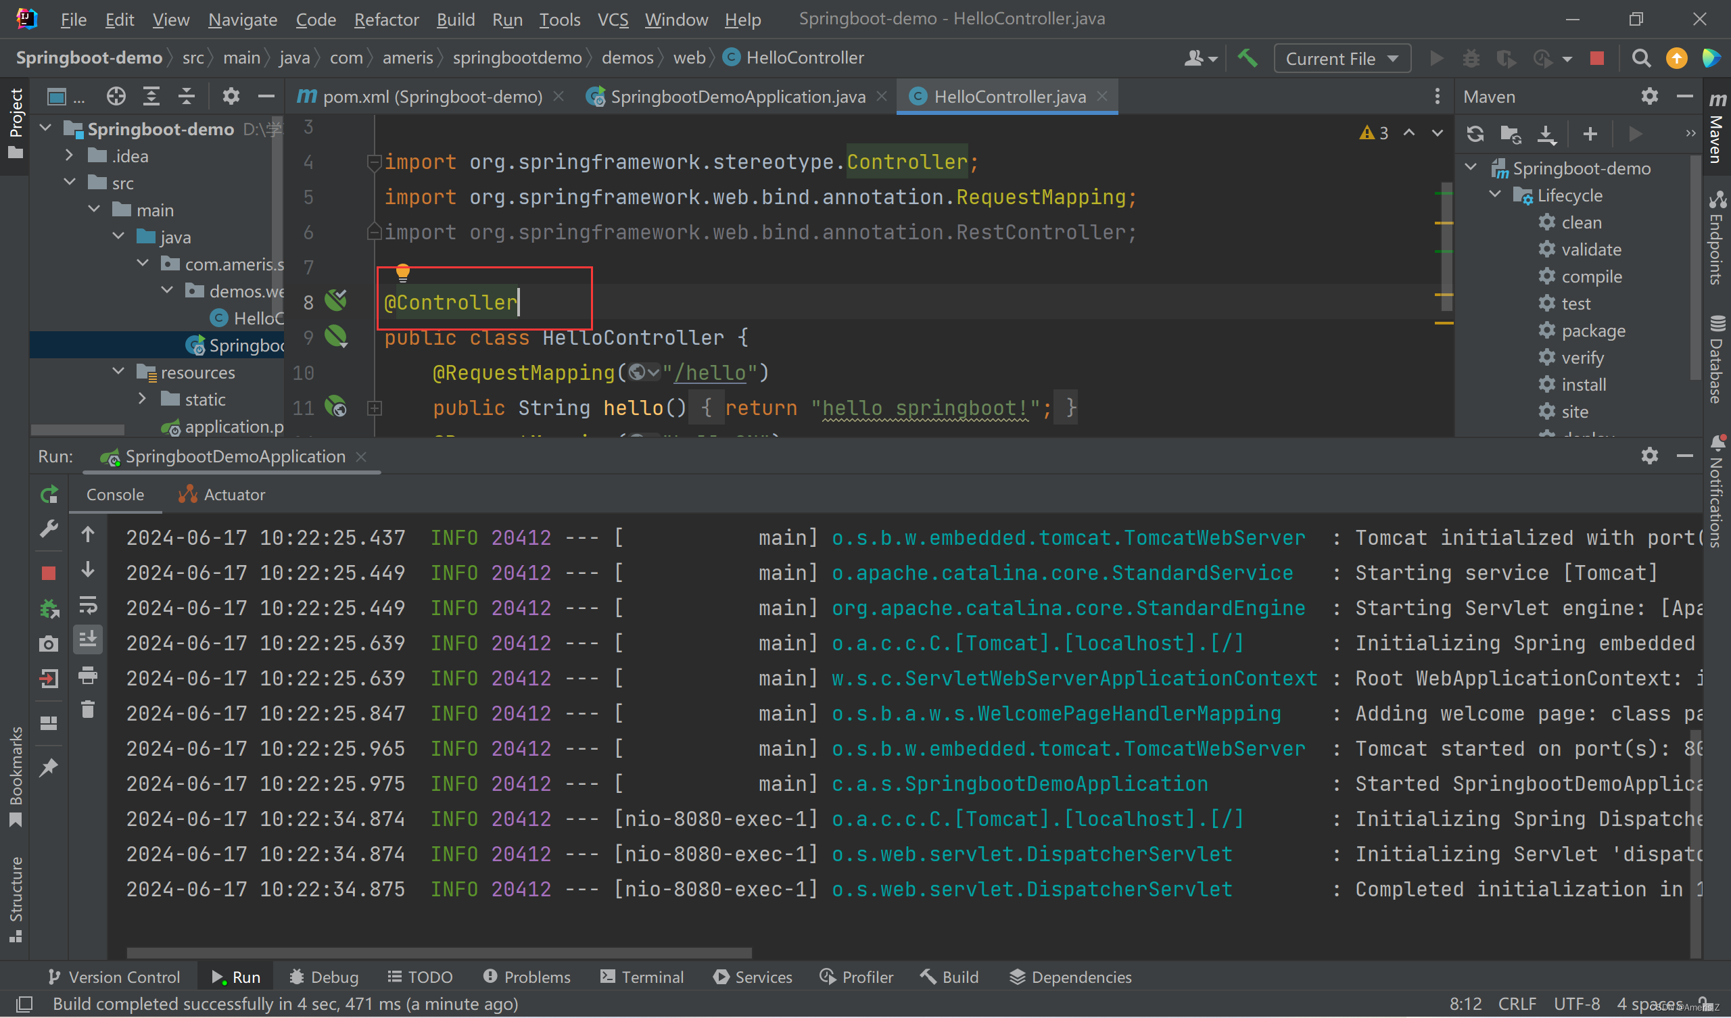Stop the running application in the top toolbar
This screenshot has width=1731, height=1018.
(x=1596, y=58)
